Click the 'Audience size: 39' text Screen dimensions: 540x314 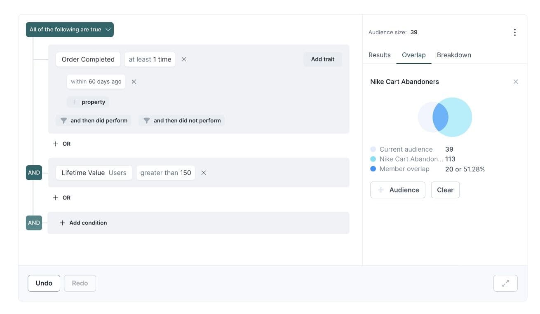[x=393, y=32]
